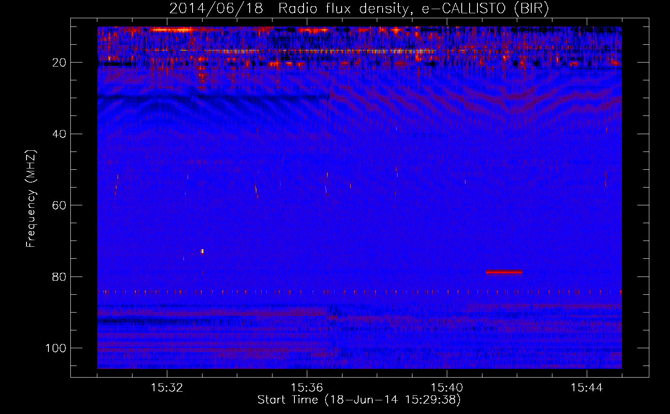Image resolution: width=670 pixels, height=414 pixels.
Task: Click the '15:36' time tick label
Action: (x=307, y=388)
